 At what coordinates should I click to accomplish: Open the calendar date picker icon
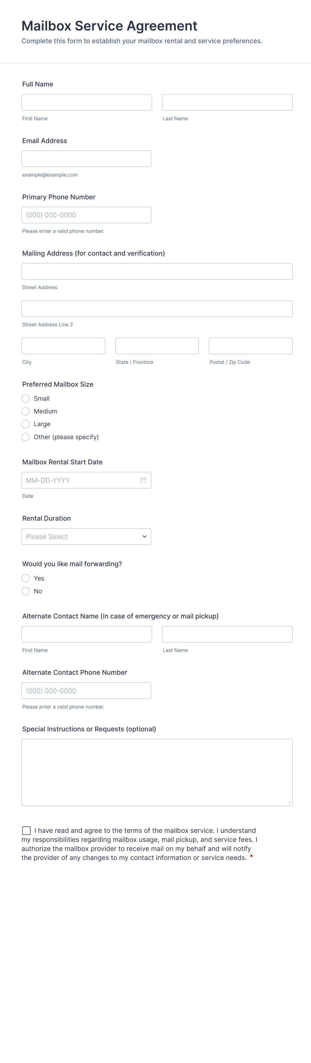[x=143, y=480]
